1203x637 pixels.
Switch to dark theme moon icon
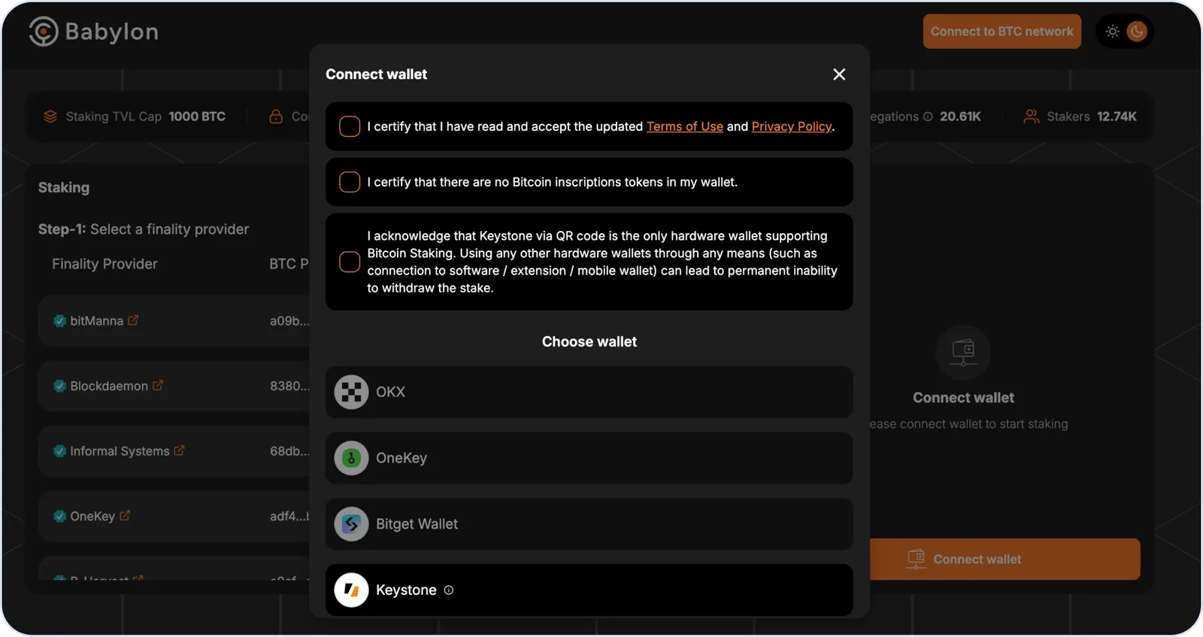(x=1137, y=32)
